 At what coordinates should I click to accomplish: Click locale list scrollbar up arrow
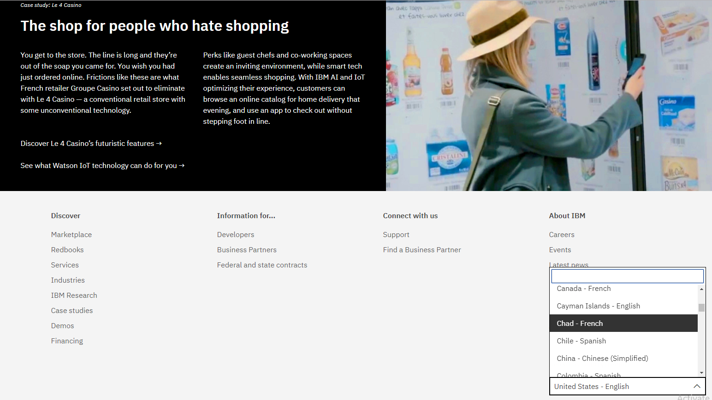click(x=701, y=289)
